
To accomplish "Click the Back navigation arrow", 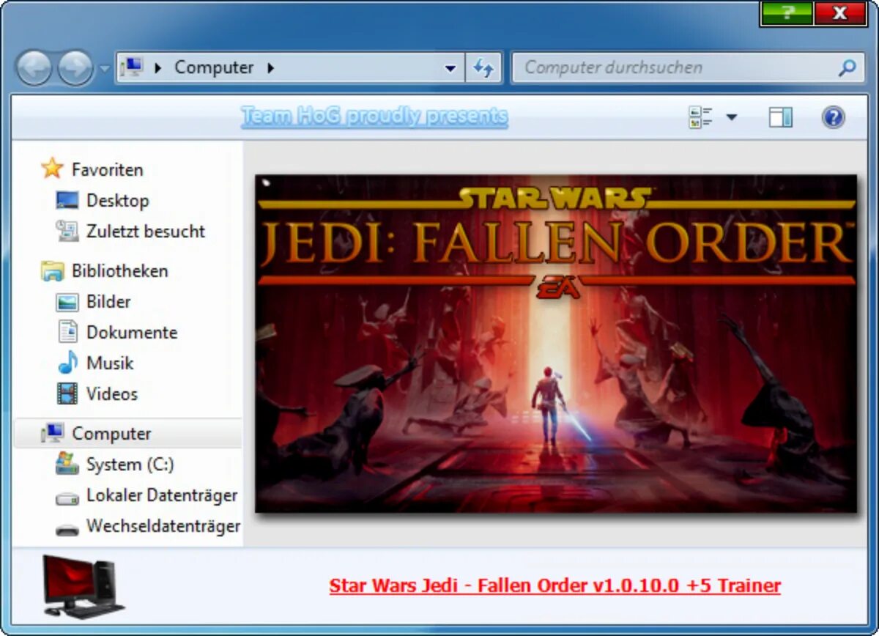I will 34,68.
